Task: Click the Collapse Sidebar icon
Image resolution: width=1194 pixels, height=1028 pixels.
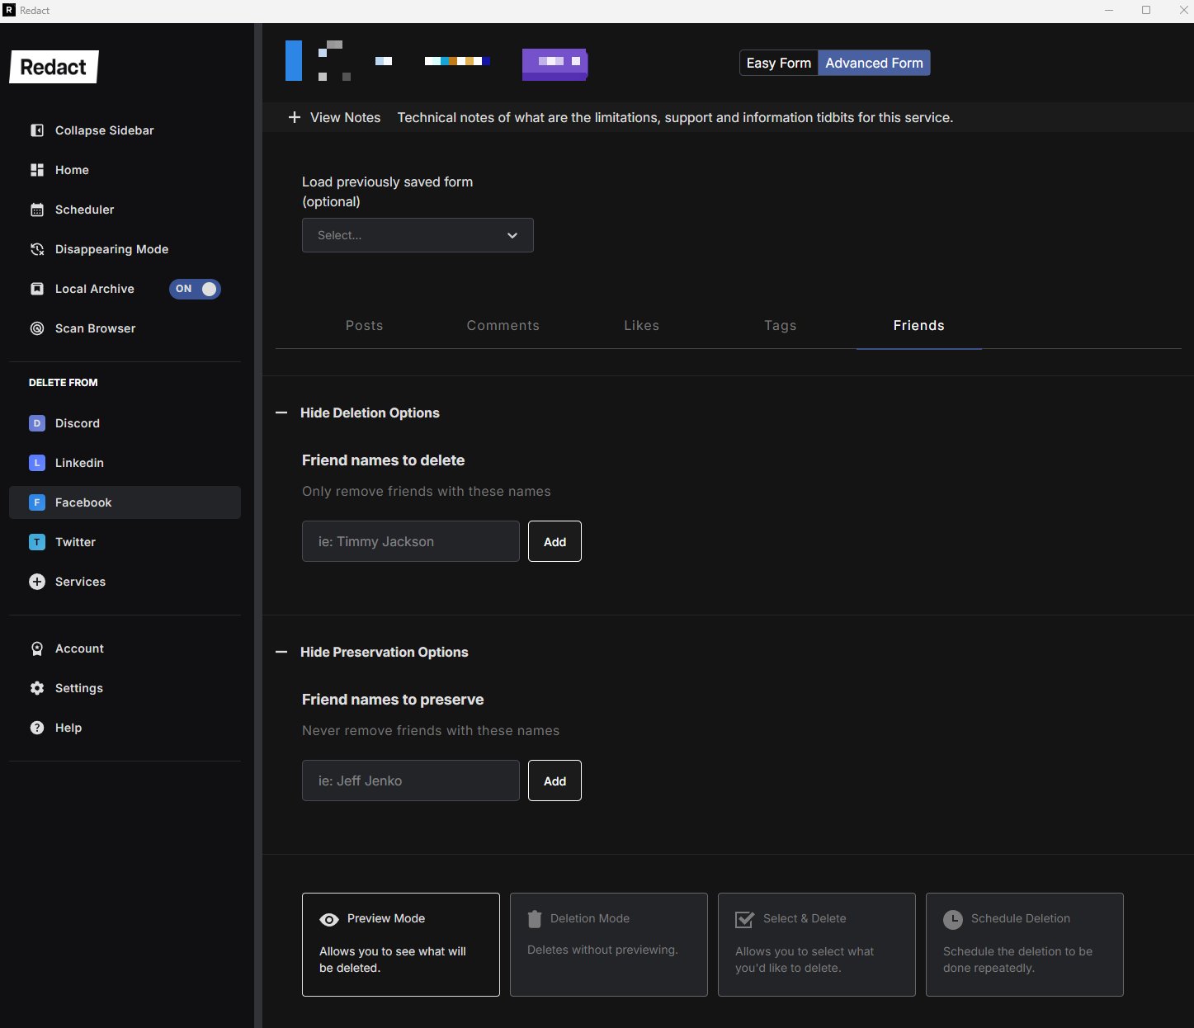Action: [37, 130]
